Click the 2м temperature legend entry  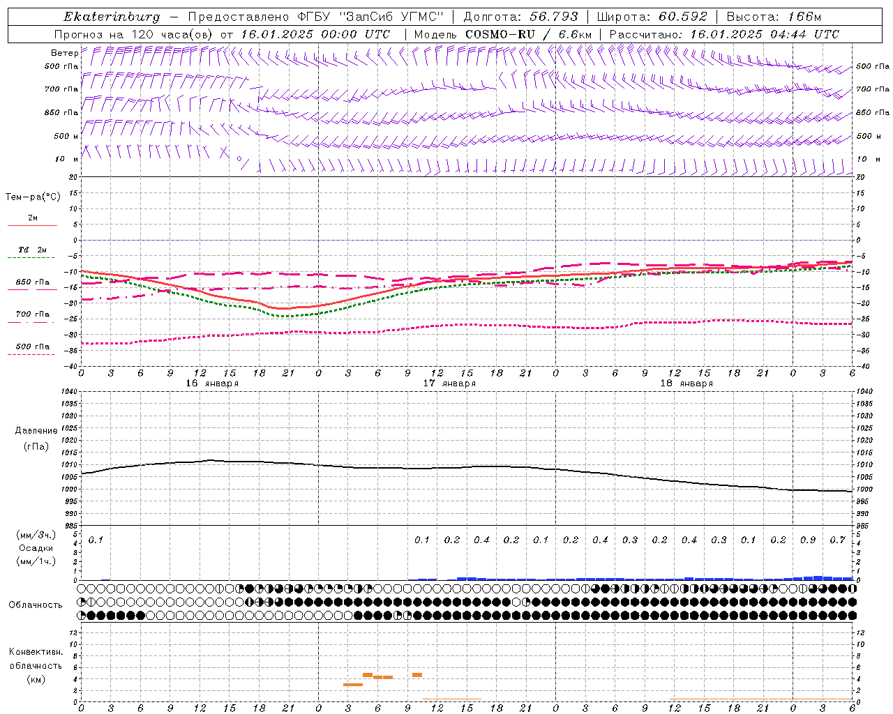33,218
